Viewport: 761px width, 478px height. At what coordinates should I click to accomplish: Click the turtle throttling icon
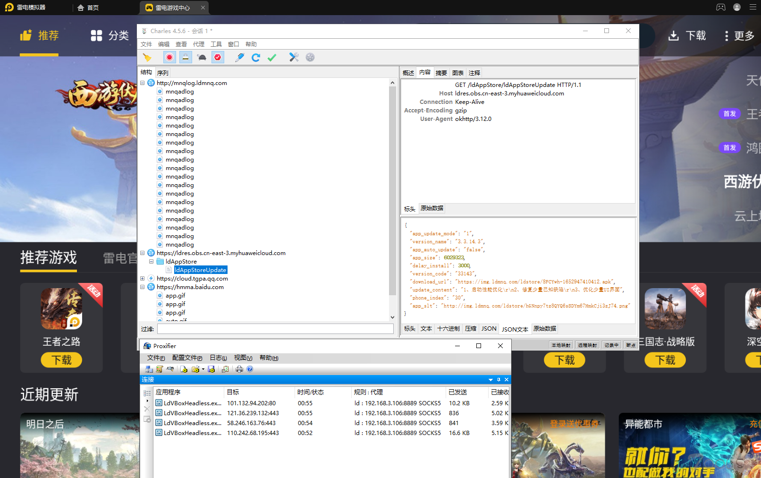(202, 58)
